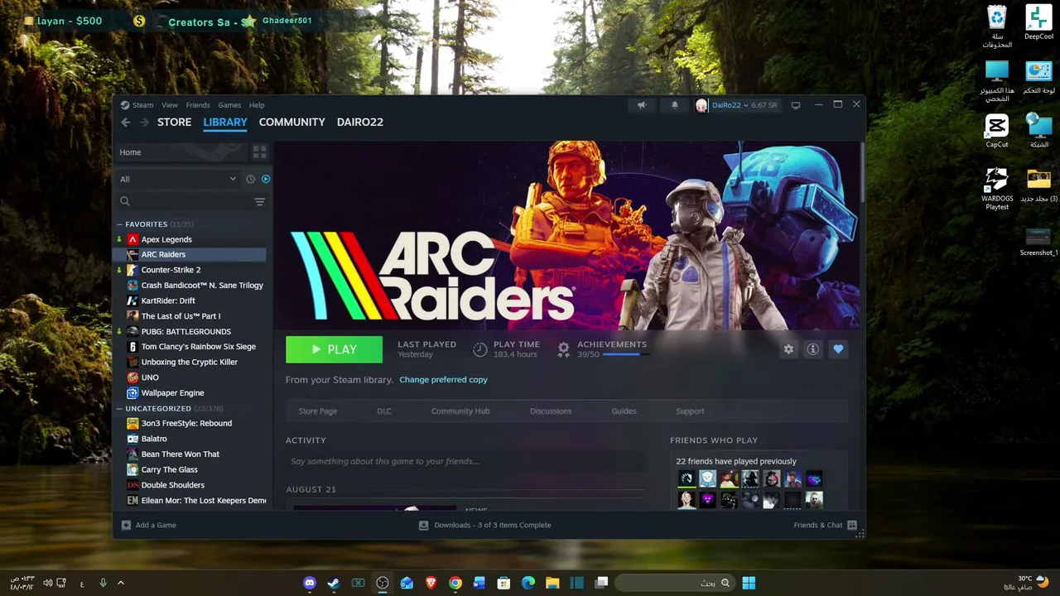Collapse the UNCATEGORIZED category
The image size is (1060, 596).
[x=120, y=409]
